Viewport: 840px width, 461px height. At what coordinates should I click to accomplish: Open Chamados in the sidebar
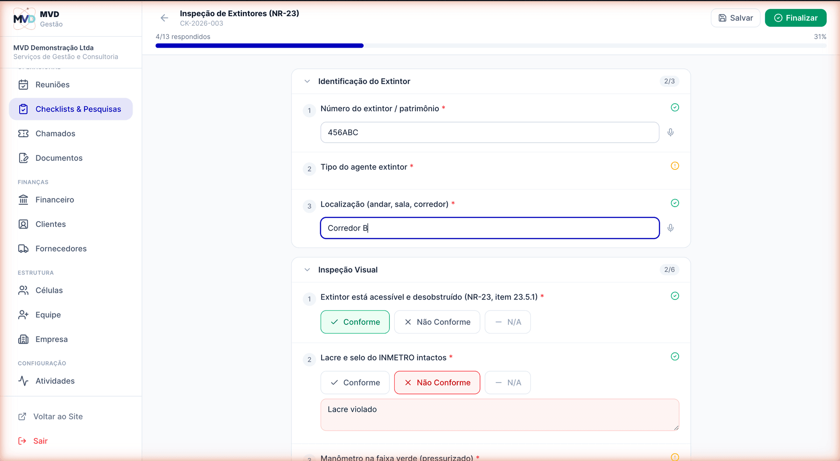[x=70, y=134]
